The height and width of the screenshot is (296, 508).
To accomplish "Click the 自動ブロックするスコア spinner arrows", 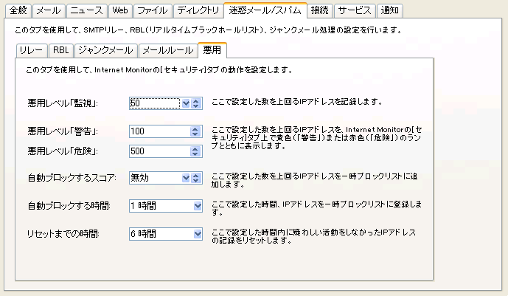I will point(196,178).
